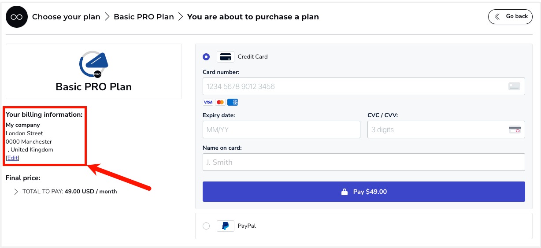Click the Basic PRO Plan gauge icon

93,64
